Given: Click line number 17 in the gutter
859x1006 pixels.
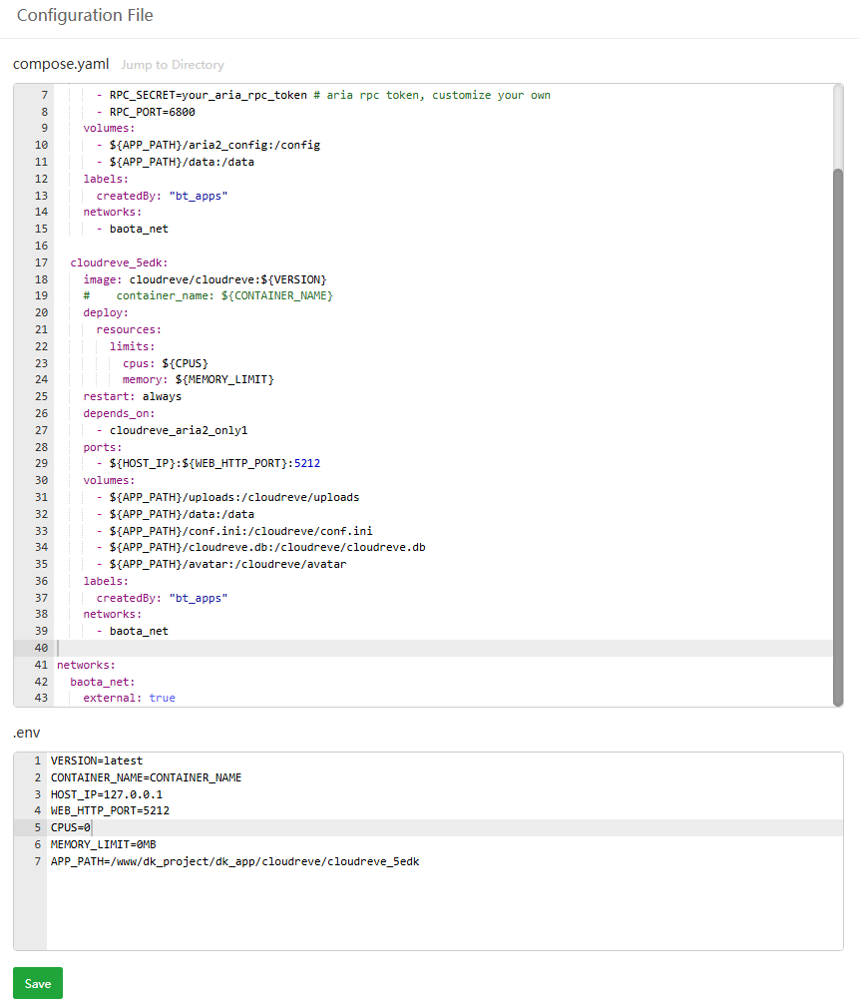Looking at the screenshot, I should [41, 262].
